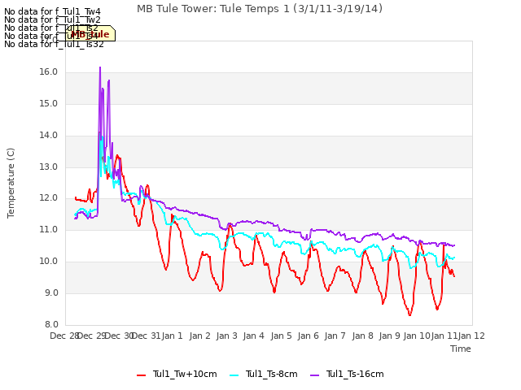Click the Jan 4 x-axis label

254,336
